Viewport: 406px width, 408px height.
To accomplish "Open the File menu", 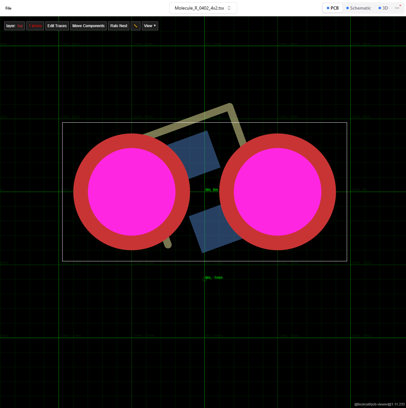I will pyautogui.click(x=8, y=8).
